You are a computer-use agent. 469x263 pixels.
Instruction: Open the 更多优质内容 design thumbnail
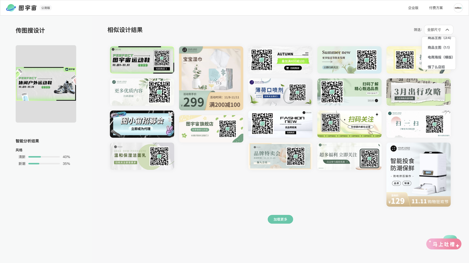point(142,92)
